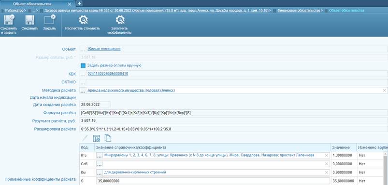Open КБК code link 02411402053050000410
This screenshot has height=185, width=388.
tap(108, 74)
